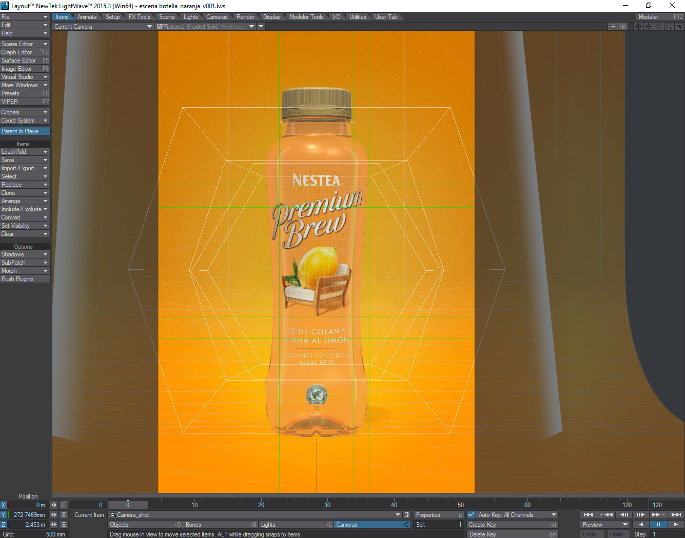Jump to the last frame
This screenshot has height=538, width=685.
point(676,514)
